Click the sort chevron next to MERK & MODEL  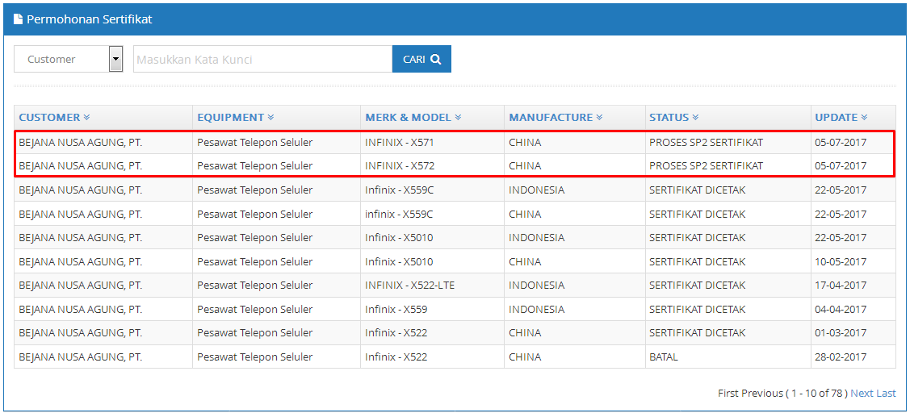coord(458,117)
